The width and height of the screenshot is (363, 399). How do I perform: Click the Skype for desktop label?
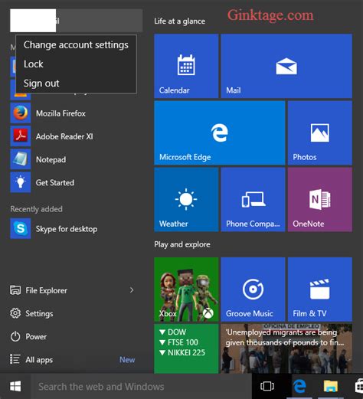[67, 229]
